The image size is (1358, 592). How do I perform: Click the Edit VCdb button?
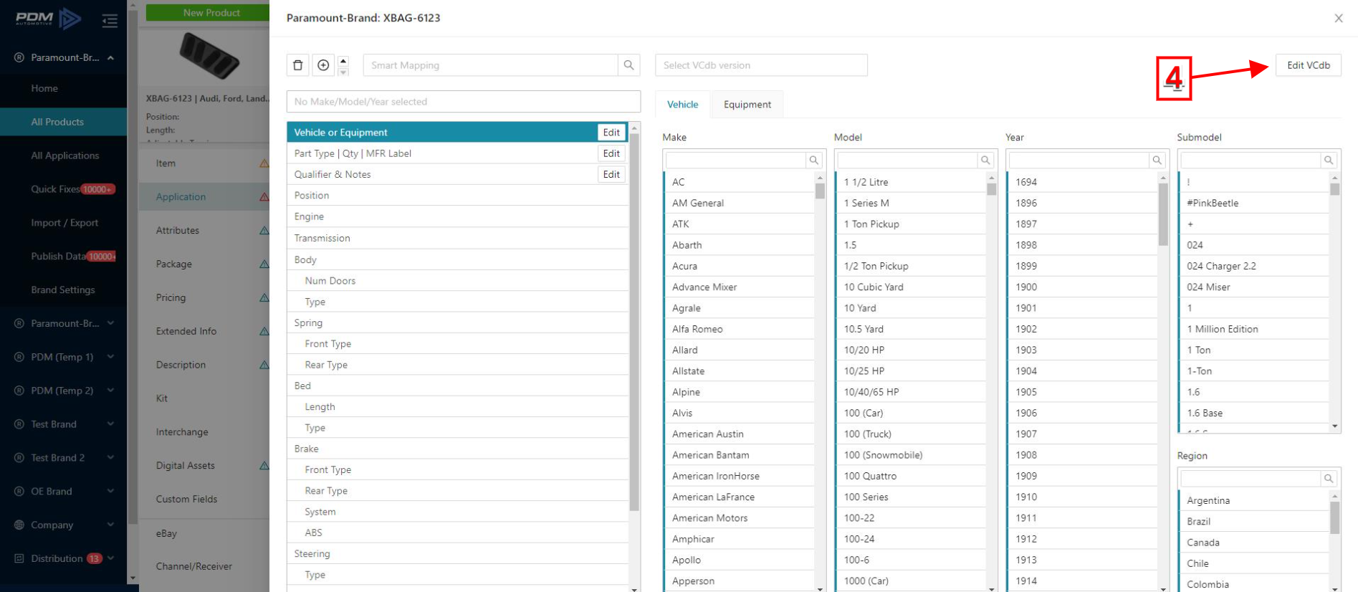1308,65
